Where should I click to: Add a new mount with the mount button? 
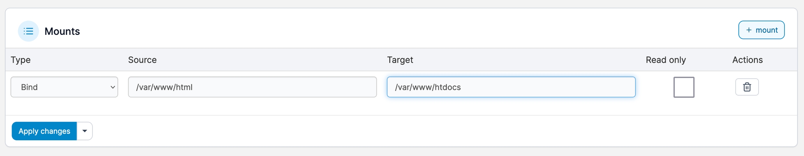[761, 30]
